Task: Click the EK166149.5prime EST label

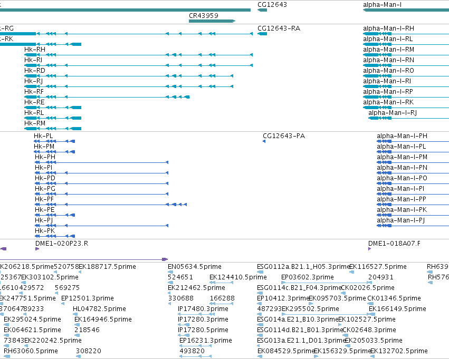Action: click(397, 309)
